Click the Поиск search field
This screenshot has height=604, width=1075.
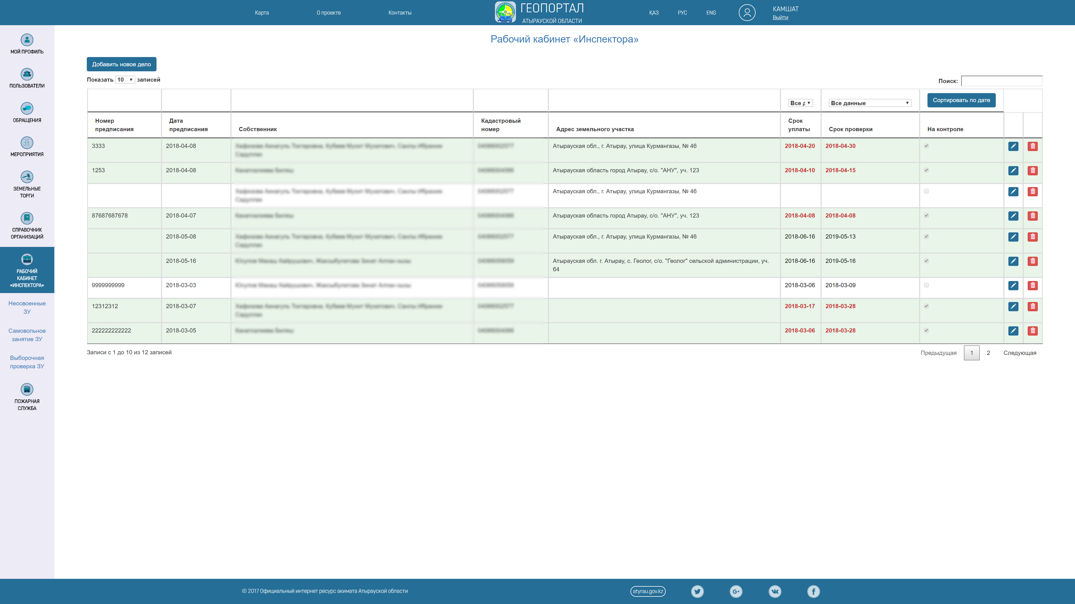1001,81
